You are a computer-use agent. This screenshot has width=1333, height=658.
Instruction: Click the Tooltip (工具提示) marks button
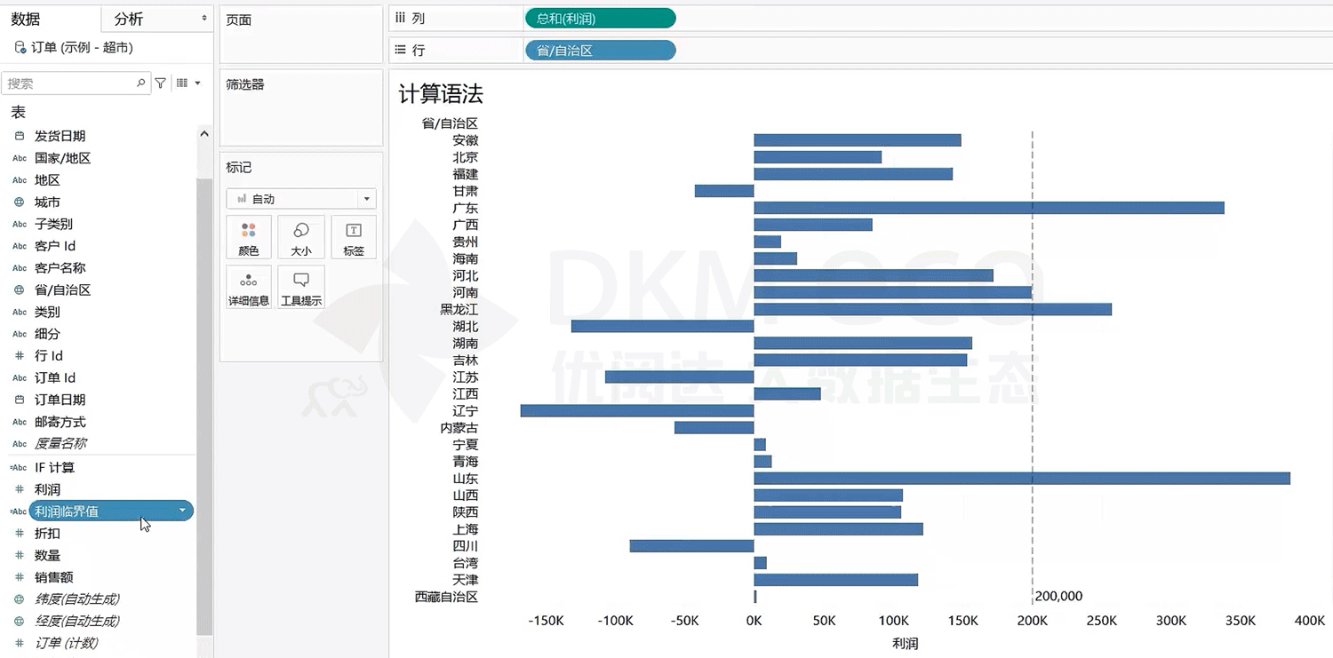coord(301,288)
